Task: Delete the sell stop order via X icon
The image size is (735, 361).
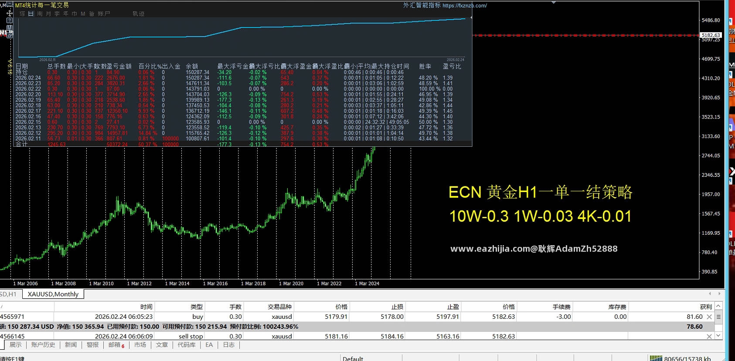Action: click(709, 336)
